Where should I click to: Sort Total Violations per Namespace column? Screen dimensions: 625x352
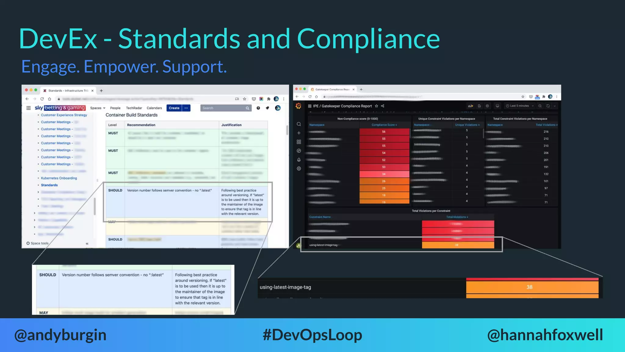pos(547,125)
